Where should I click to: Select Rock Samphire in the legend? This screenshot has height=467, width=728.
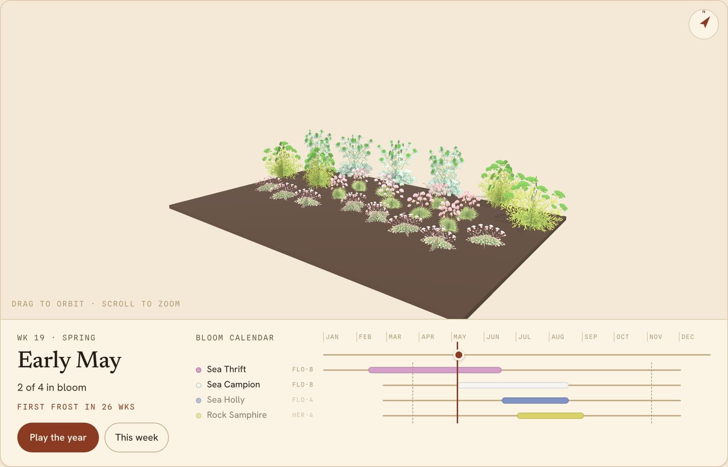237,415
